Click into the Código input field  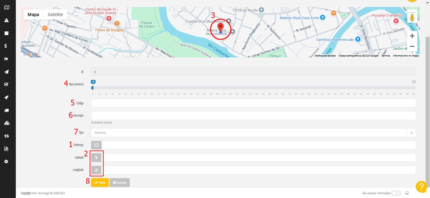(x=253, y=103)
